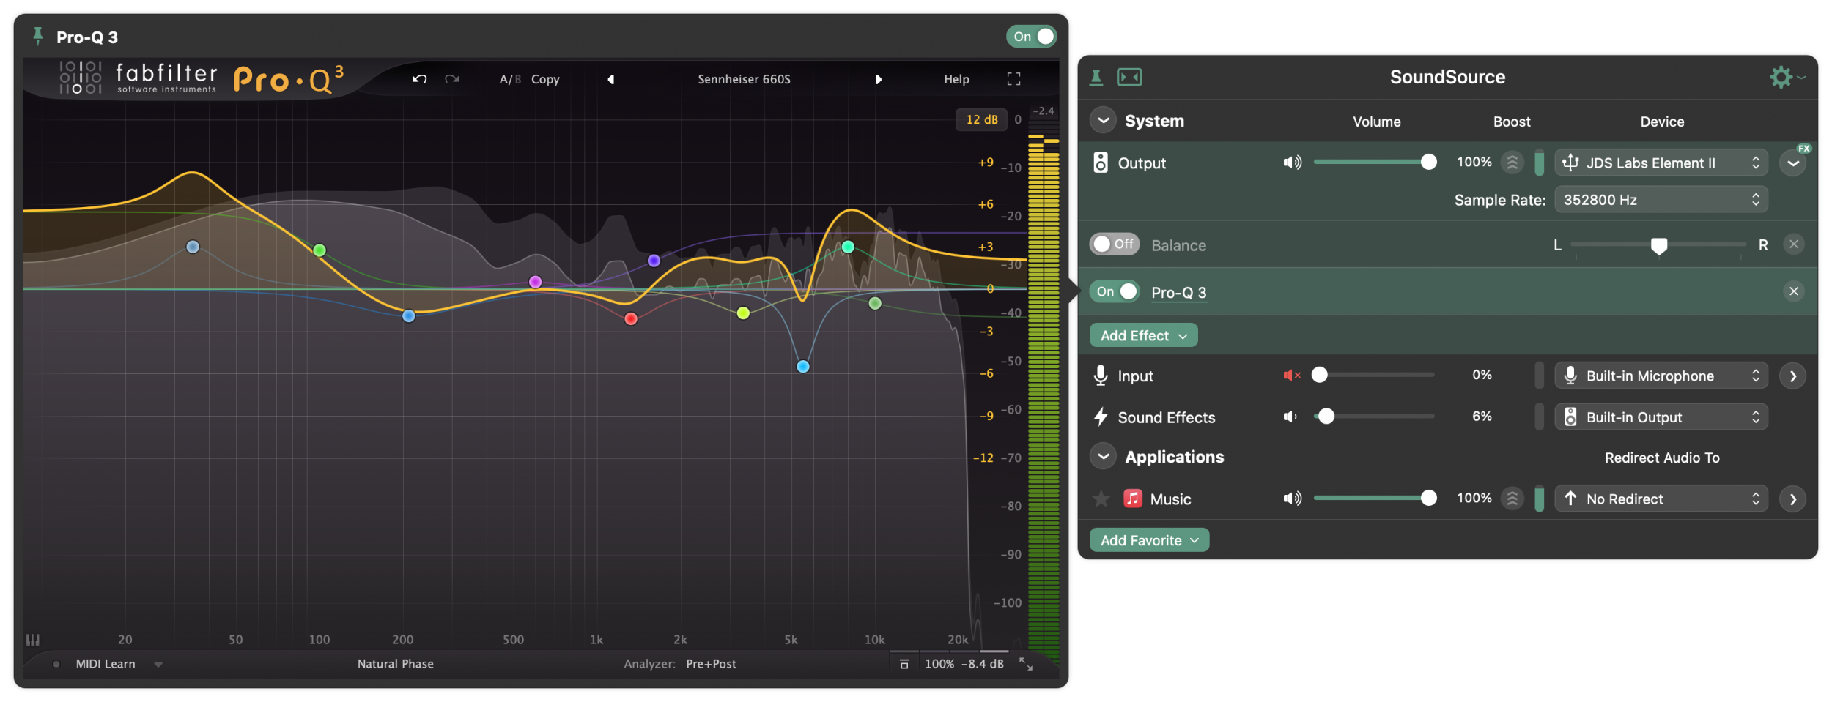This screenshot has height=702, width=1832.
Task: Remove the Balance effect
Action: (1793, 244)
